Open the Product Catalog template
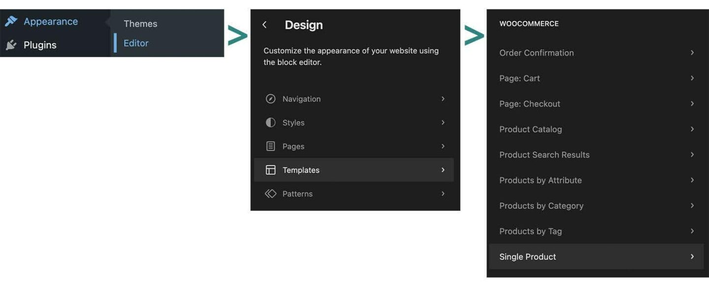The image size is (709, 289). (x=531, y=129)
